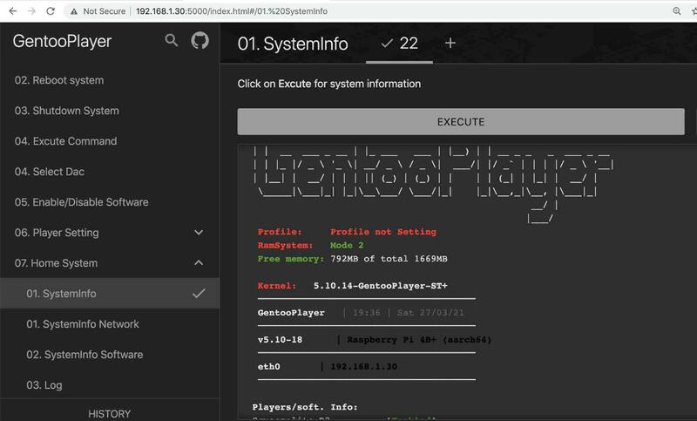Expand the 06. Player Setting section
This screenshot has width=697, height=421.
tap(199, 233)
